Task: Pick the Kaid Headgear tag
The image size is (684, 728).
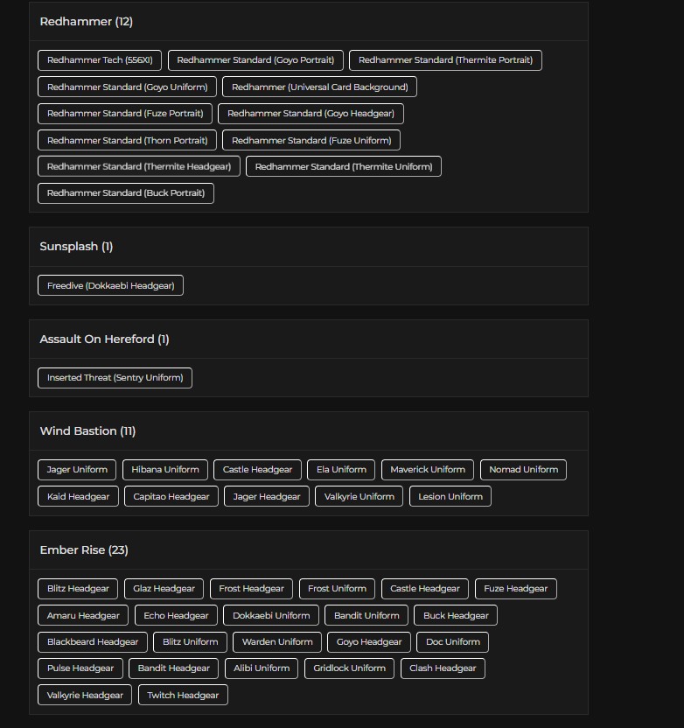Action: (x=78, y=496)
